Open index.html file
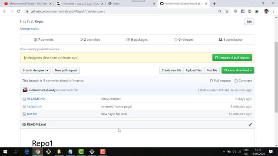 click(34, 107)
